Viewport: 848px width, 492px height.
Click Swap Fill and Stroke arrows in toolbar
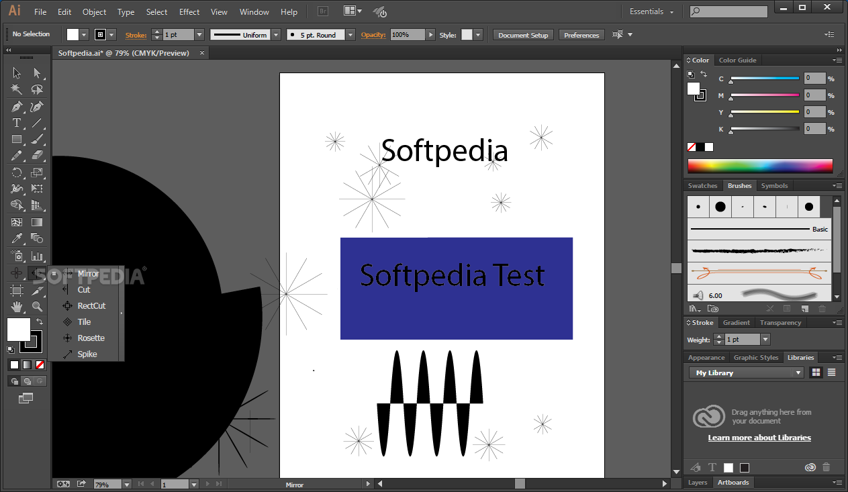pos(40,322)
